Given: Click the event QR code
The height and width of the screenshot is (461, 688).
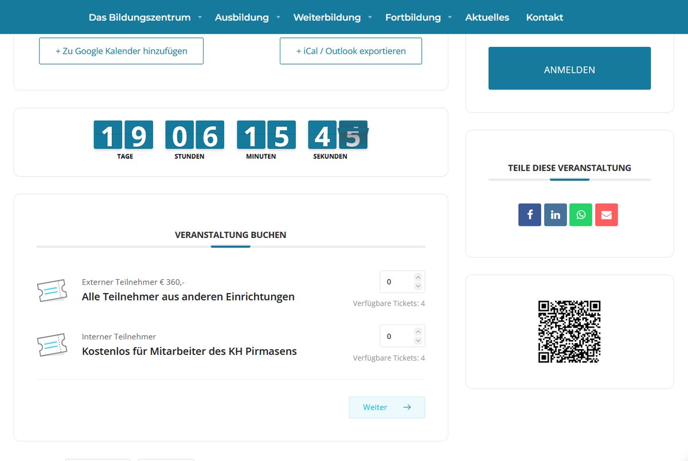Looking at the screenshot, I should (x=569, y=331).
